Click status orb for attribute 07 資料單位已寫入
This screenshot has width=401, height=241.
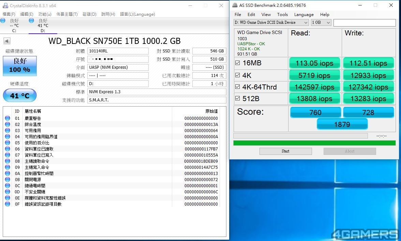pos(8,155)
